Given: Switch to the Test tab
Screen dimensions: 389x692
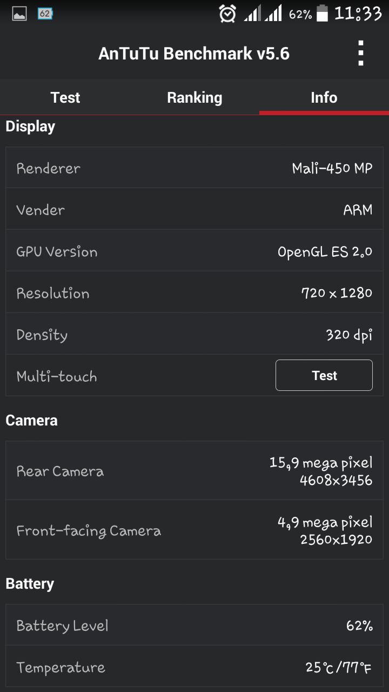Looking at the screenshot, I should 65,97.
